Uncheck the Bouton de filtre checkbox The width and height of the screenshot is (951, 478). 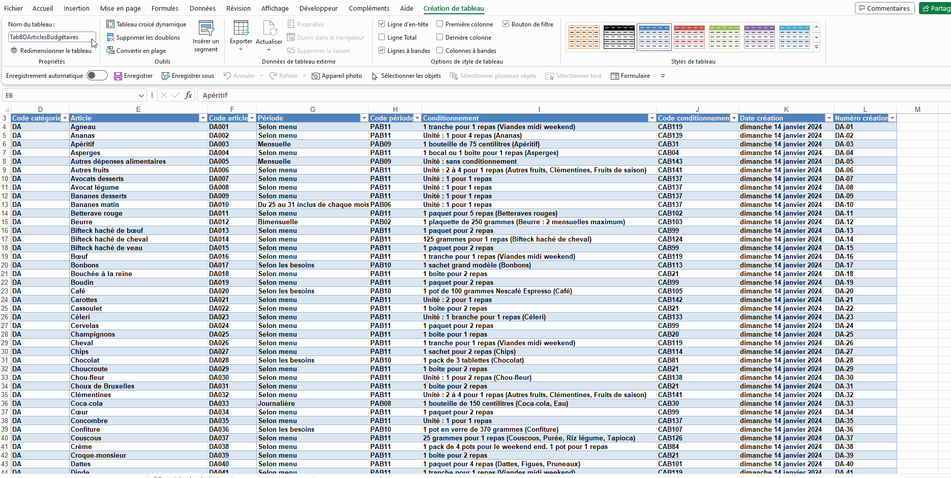506,24
